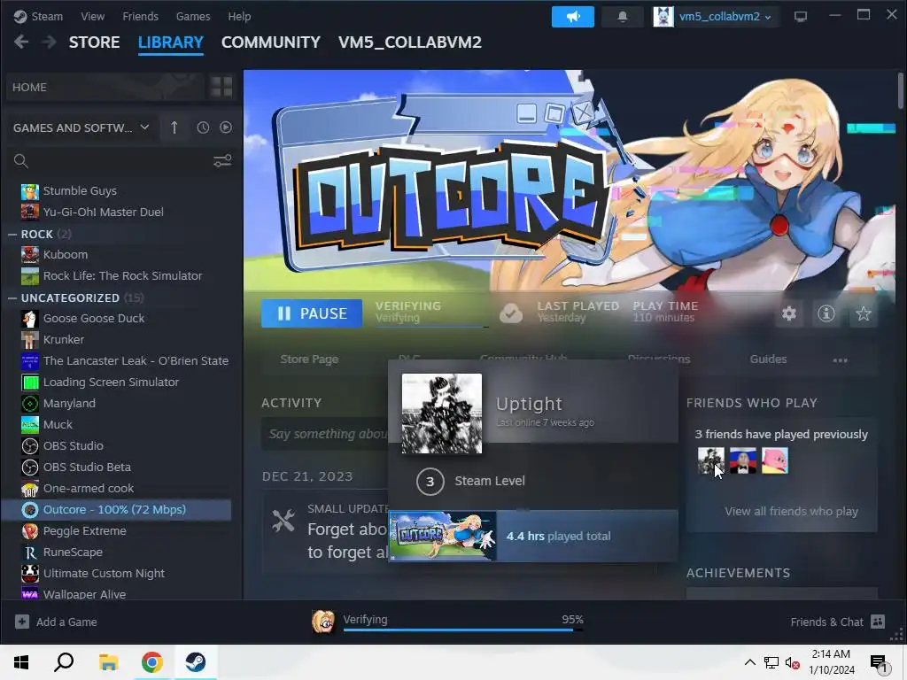Viewport: 907px width, 680px height.
Task: Open the View menu
Action: (92, 16)
